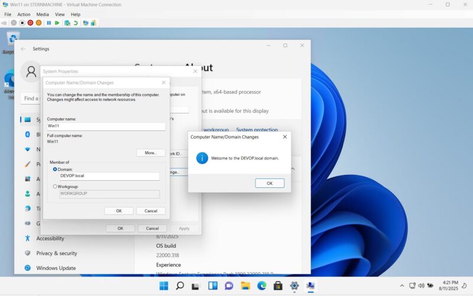Image resolution: width=473 pixels, height=296 pixels.
Task: Click Cancel in System Properties window
Action: pos(153,229)
